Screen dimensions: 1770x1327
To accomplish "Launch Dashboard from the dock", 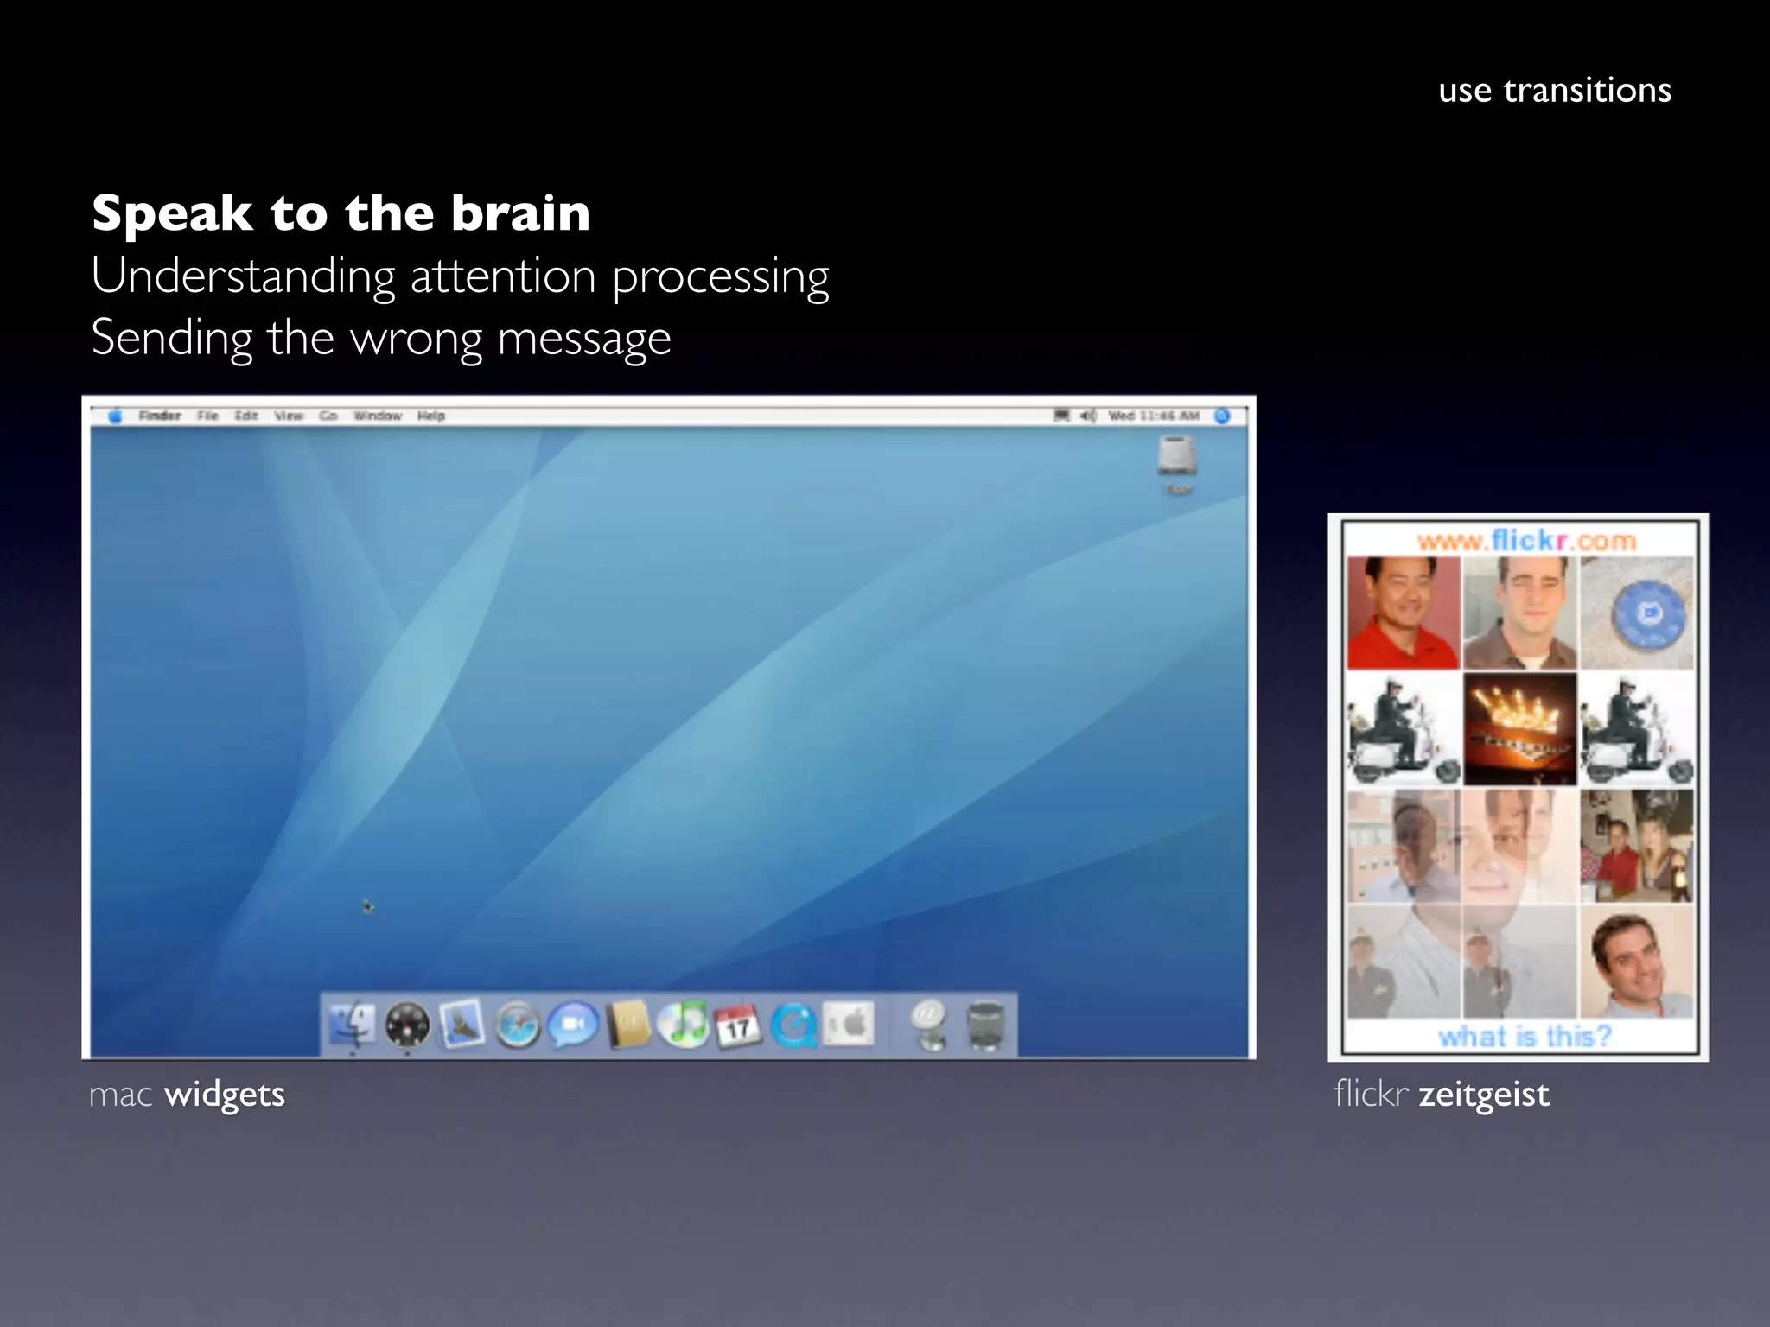I will (x=407, y=1025).
